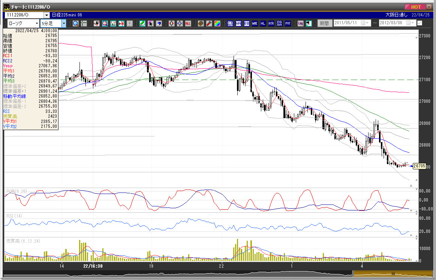Click the warning triangle alert icon
The height and width of the screenshot is (280, 436).
click(x=130, y=24)
